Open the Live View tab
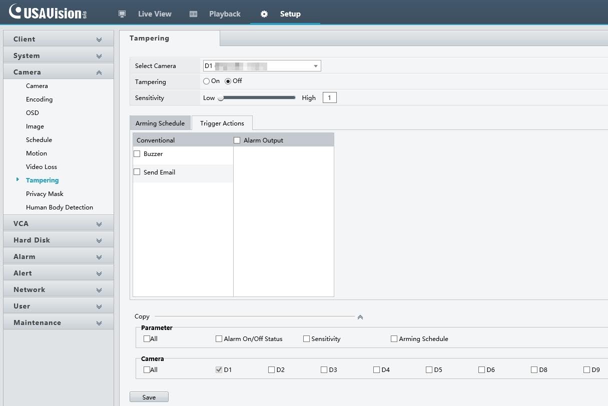This screenshot has width=608, height=406. tap(155, 14)
